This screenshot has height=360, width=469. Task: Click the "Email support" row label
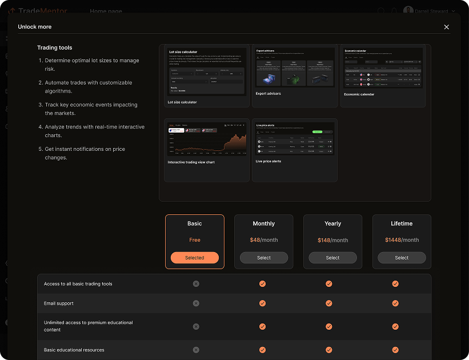(59, 303)
